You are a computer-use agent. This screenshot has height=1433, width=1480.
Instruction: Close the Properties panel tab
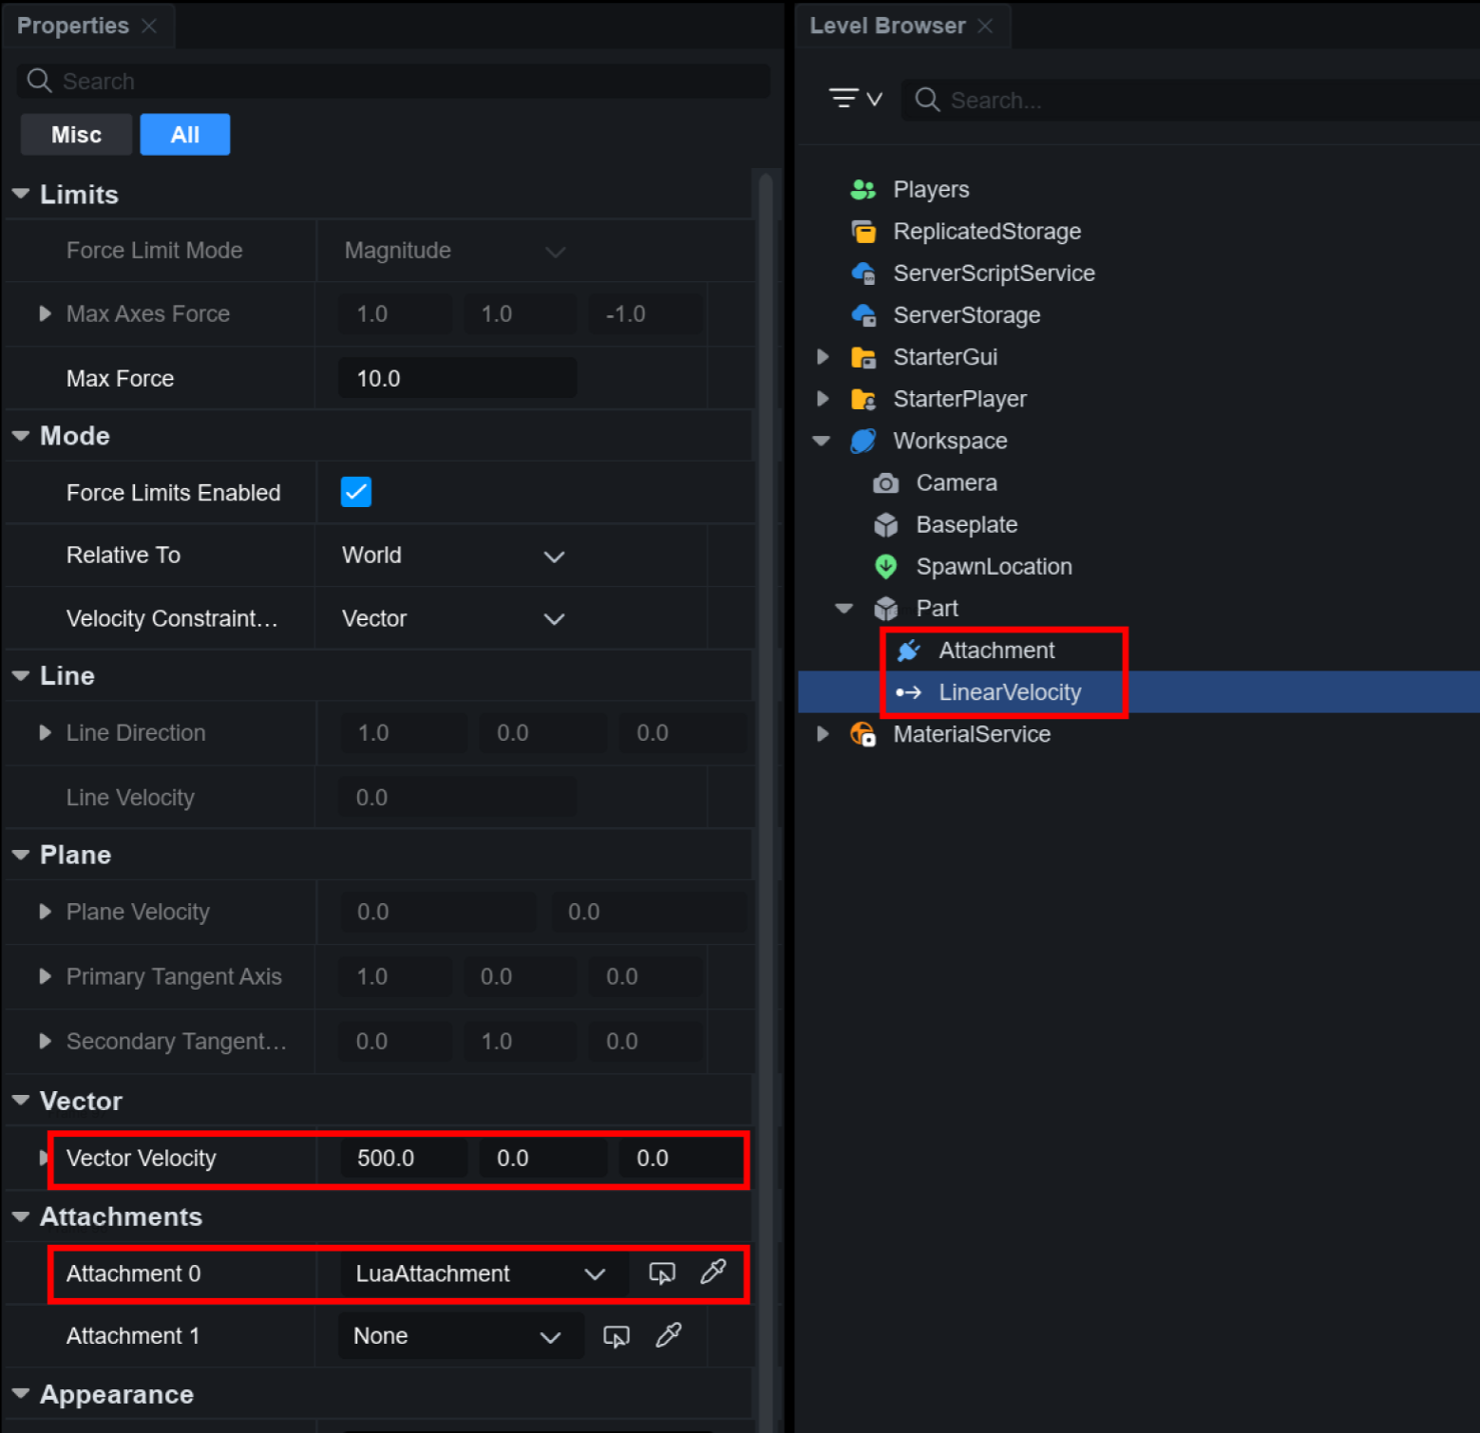(x=149, y=26)
